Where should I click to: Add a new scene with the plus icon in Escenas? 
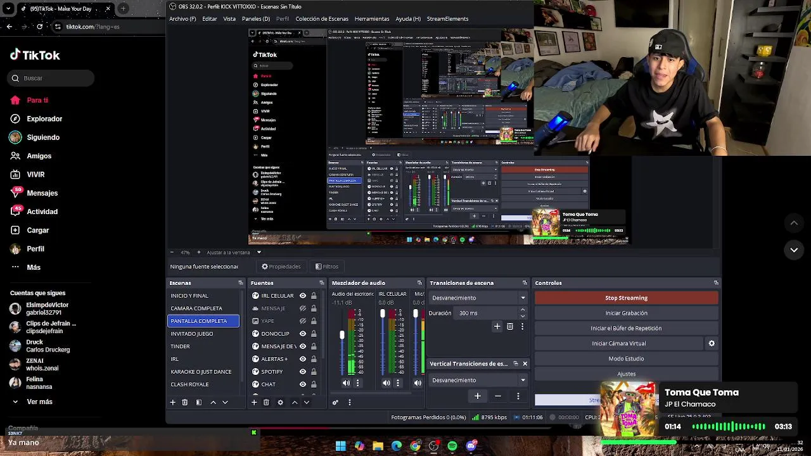172,402
